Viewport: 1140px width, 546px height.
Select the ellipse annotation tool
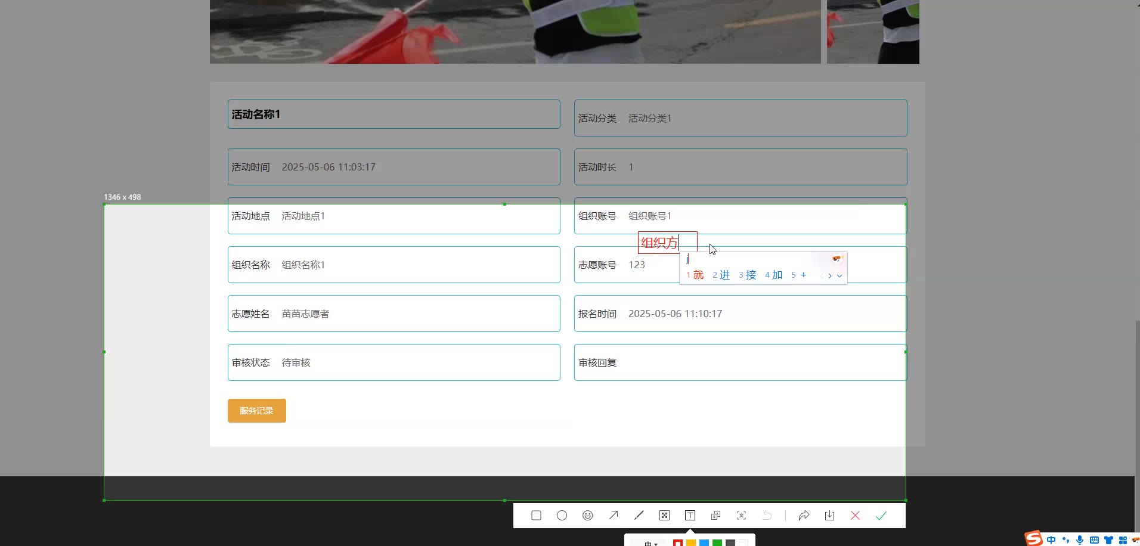(x=562, y=516)
